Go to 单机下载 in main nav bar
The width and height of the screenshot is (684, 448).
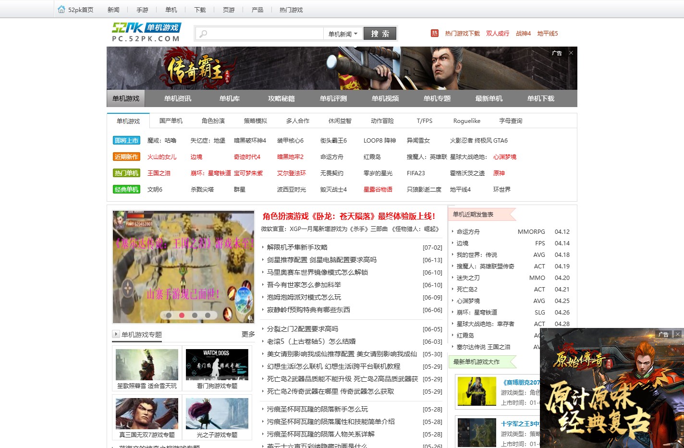click(541, 98)
